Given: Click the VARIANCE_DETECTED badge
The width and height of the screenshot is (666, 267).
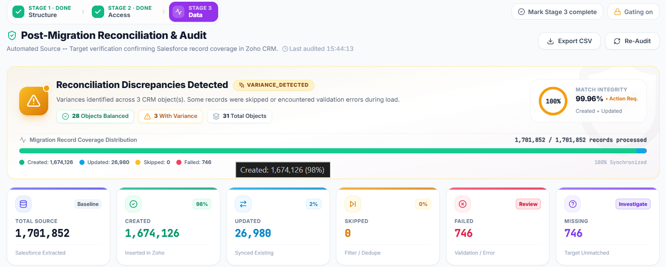Looking at the screenshot, I should [273, 85].
